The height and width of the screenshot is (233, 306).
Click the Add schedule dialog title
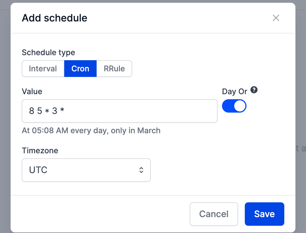tap(55, 18)
